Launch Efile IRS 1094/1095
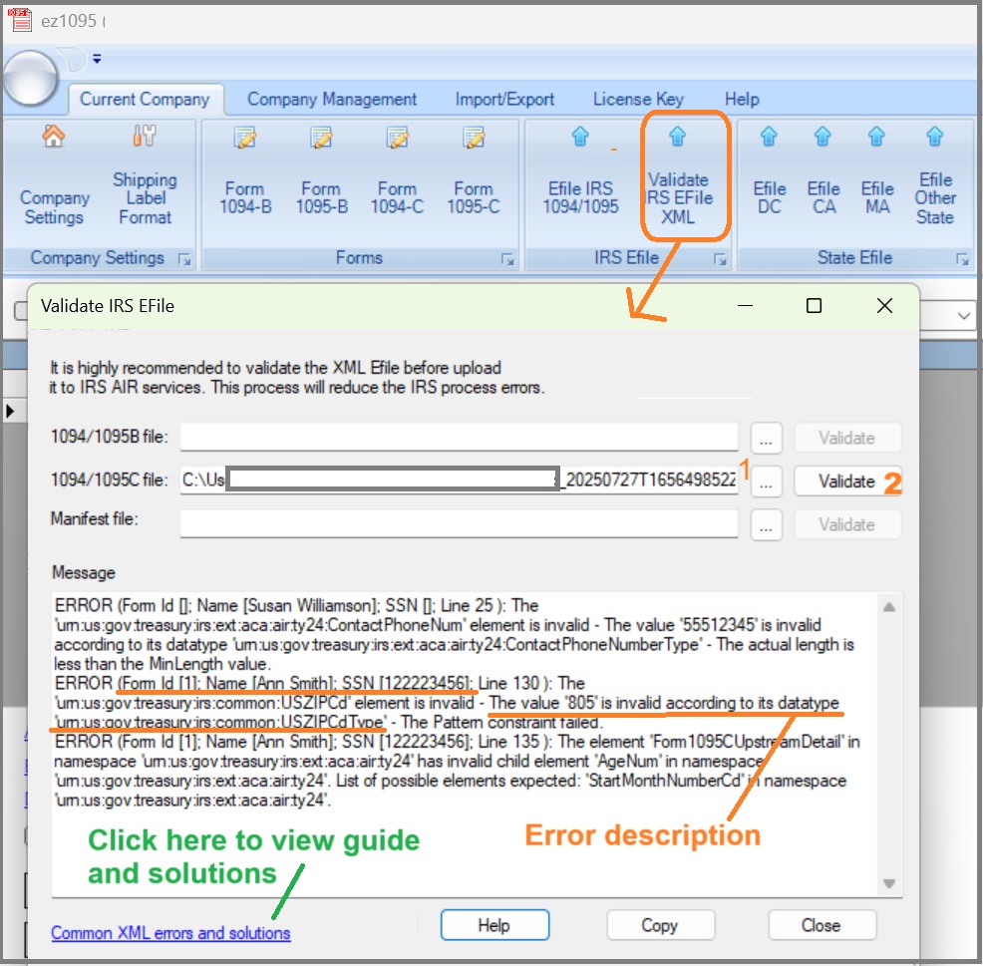 [580, 180]
